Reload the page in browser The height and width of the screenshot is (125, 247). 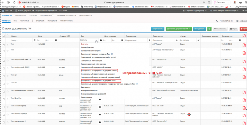tap(14, 2)
